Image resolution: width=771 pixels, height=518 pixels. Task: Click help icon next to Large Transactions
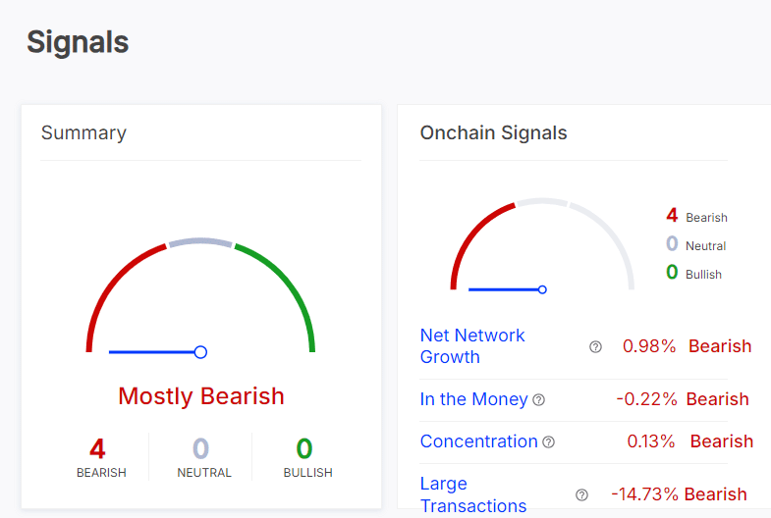click(x=581, y=494)
